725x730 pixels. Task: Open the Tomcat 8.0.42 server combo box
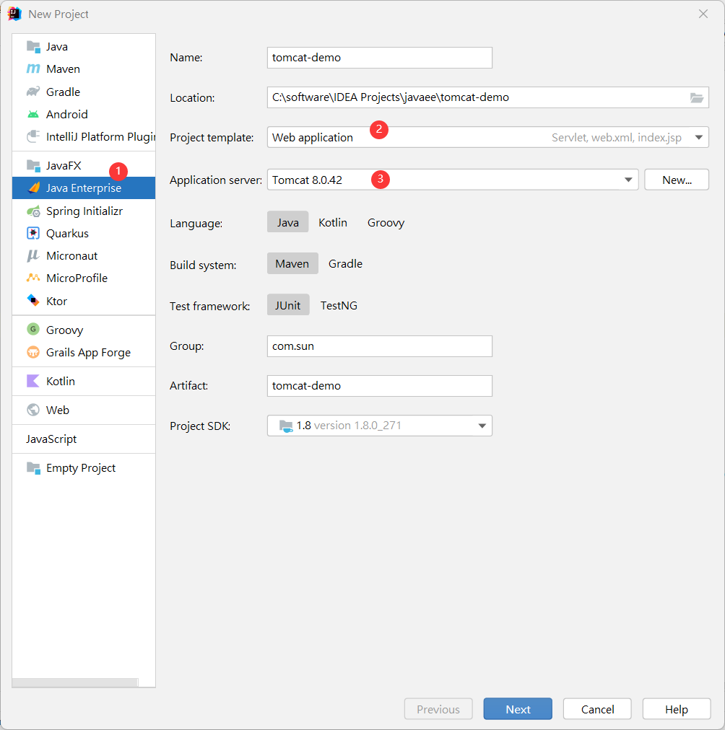[453, 180]
